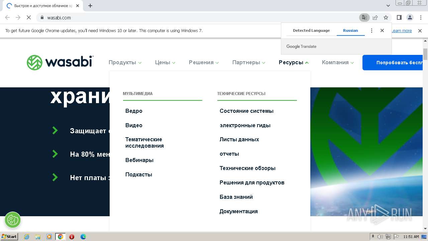Open the Learn more link
This screenshot has height=241, width=428.
click(402, 31)
